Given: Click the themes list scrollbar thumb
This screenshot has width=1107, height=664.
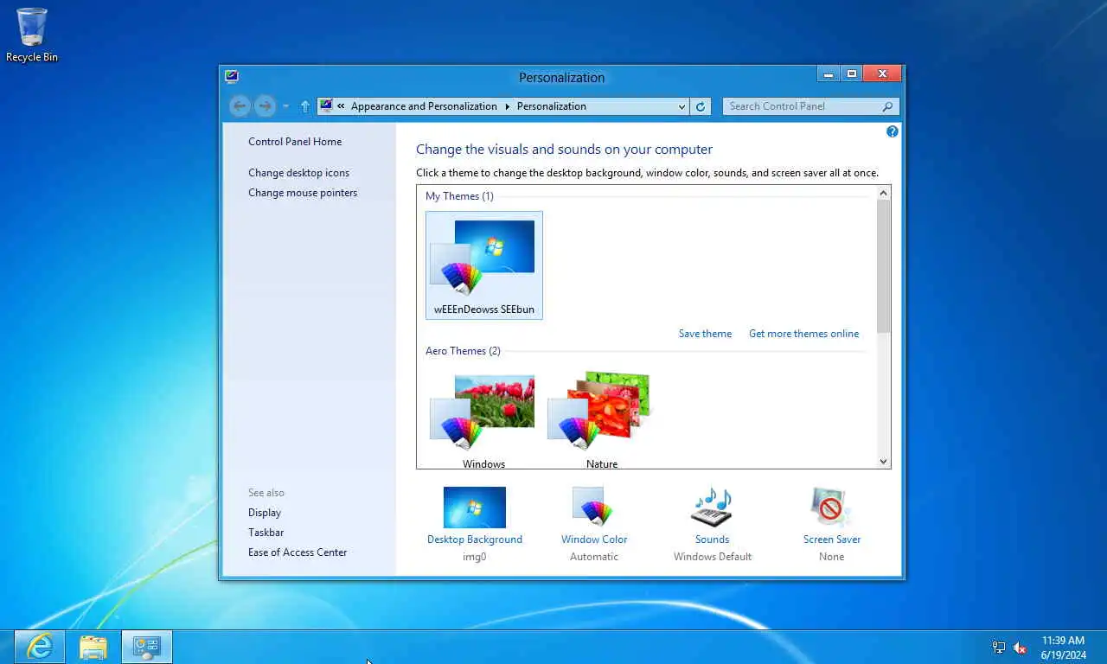Looking at the screenshot, I should coord(883,266).
